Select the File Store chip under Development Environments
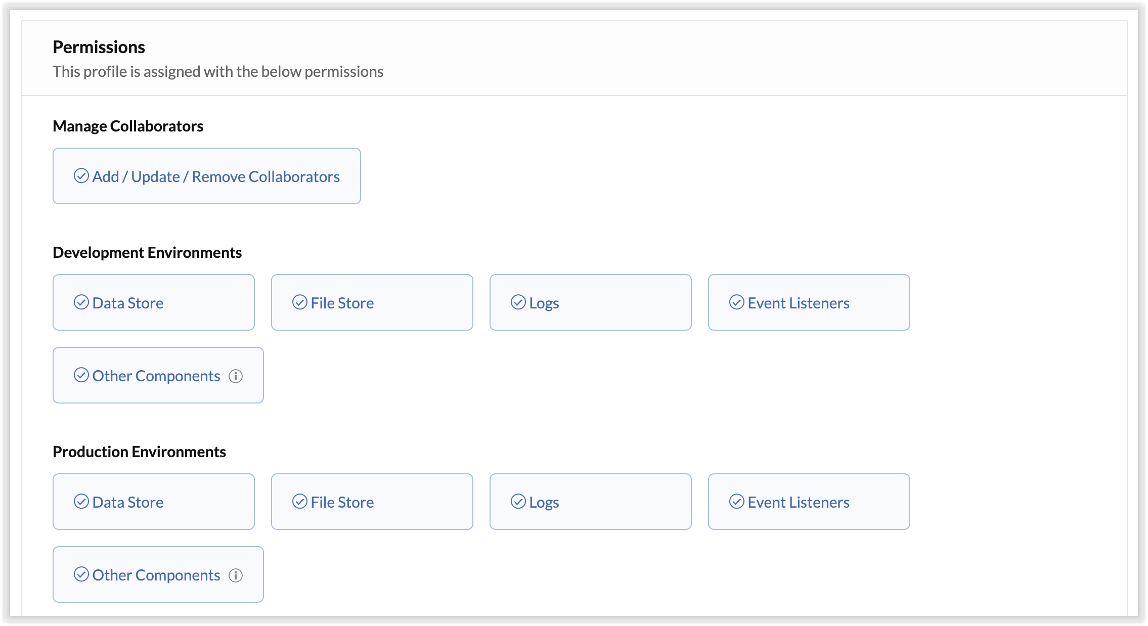 (372, 302)
